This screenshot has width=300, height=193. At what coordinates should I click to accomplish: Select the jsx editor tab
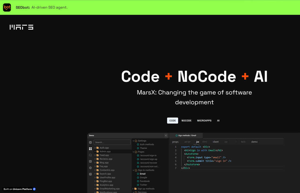point(198,142)
